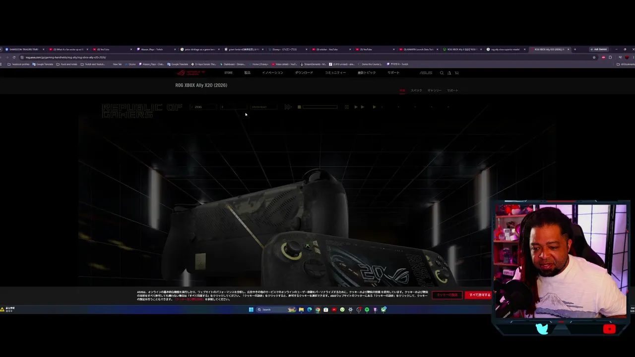
Task: Open the Demo the Course bookmark
Action: 370,64
